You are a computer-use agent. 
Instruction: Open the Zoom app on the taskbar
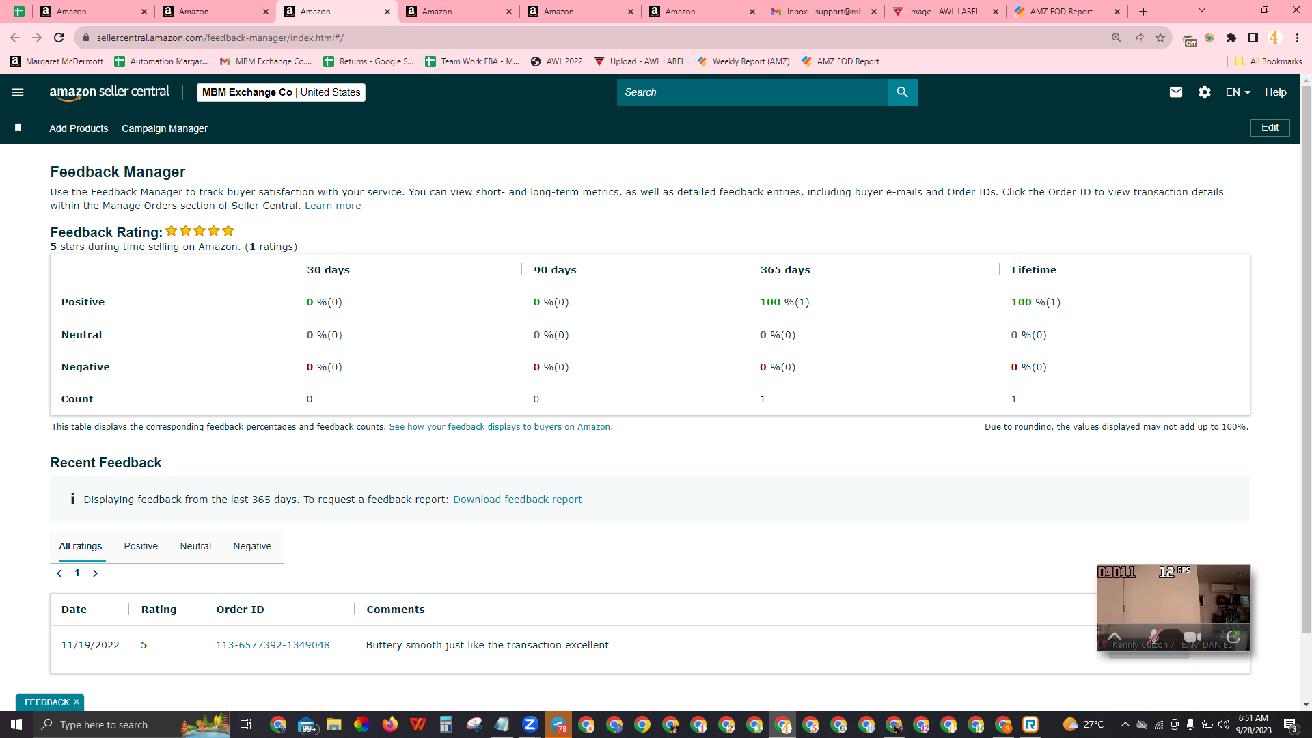click(x=530, y=724)
